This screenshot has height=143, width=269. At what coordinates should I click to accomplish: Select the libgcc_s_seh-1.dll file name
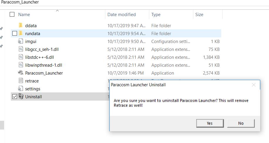(42, 49)
